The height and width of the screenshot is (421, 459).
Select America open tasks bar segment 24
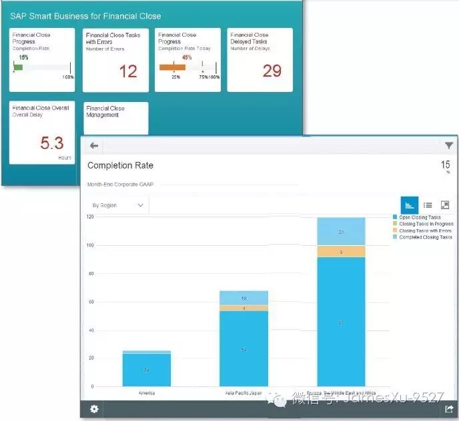coord(147,370)
